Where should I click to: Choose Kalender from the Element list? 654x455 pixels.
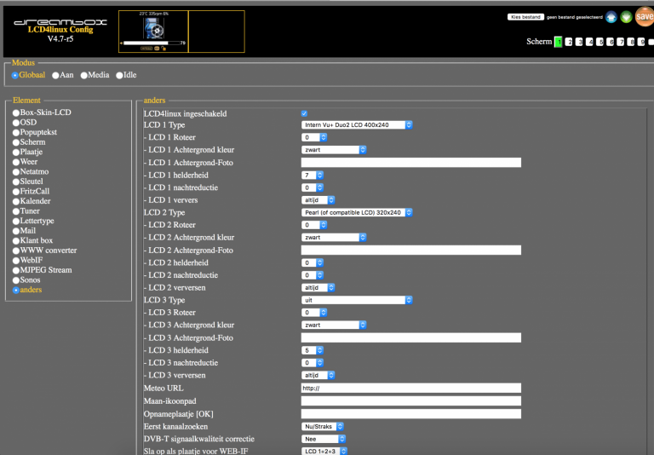pos(15,201)
